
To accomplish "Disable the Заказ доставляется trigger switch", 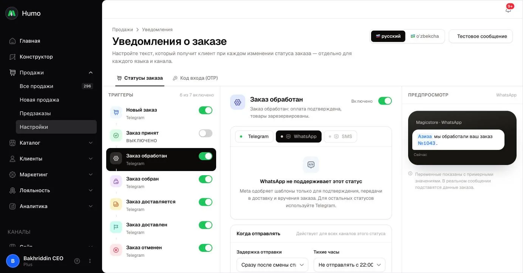I will click(x=206, y=202).
